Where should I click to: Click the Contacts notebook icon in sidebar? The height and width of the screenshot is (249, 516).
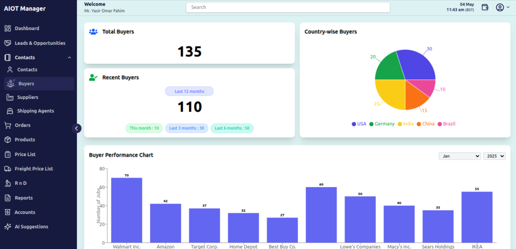click(x=8, y=58)
